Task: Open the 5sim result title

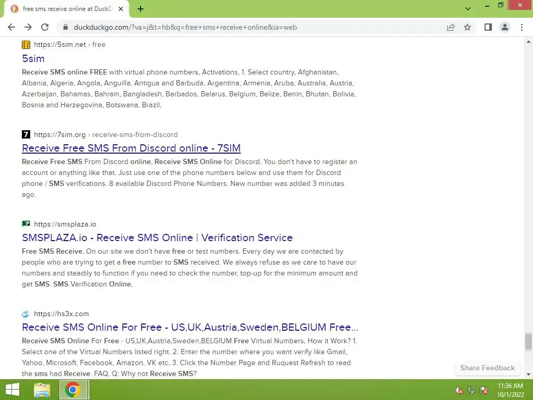Action: pyautogui.click(x=33, y=58)
